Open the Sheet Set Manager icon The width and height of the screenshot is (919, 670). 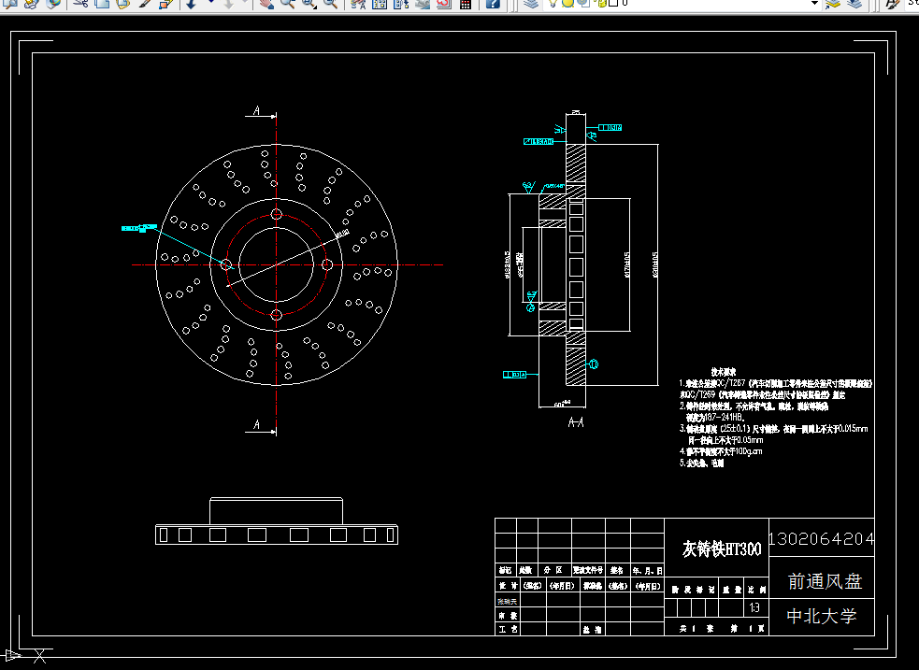tap(423, 3)
